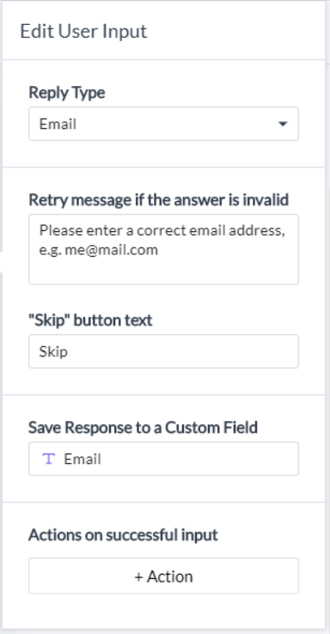330x634 pixels.
Task: Click the Edit User Input panel title
Action: pyautogui.click(x=83, y=32)
